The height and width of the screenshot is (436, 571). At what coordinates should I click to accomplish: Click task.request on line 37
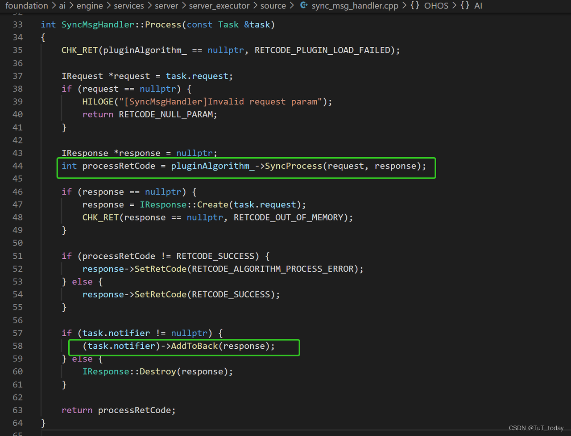point(197,76)
